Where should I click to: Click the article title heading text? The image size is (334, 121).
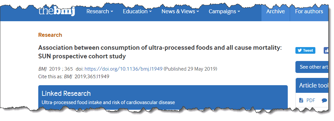tap(160, 52)
